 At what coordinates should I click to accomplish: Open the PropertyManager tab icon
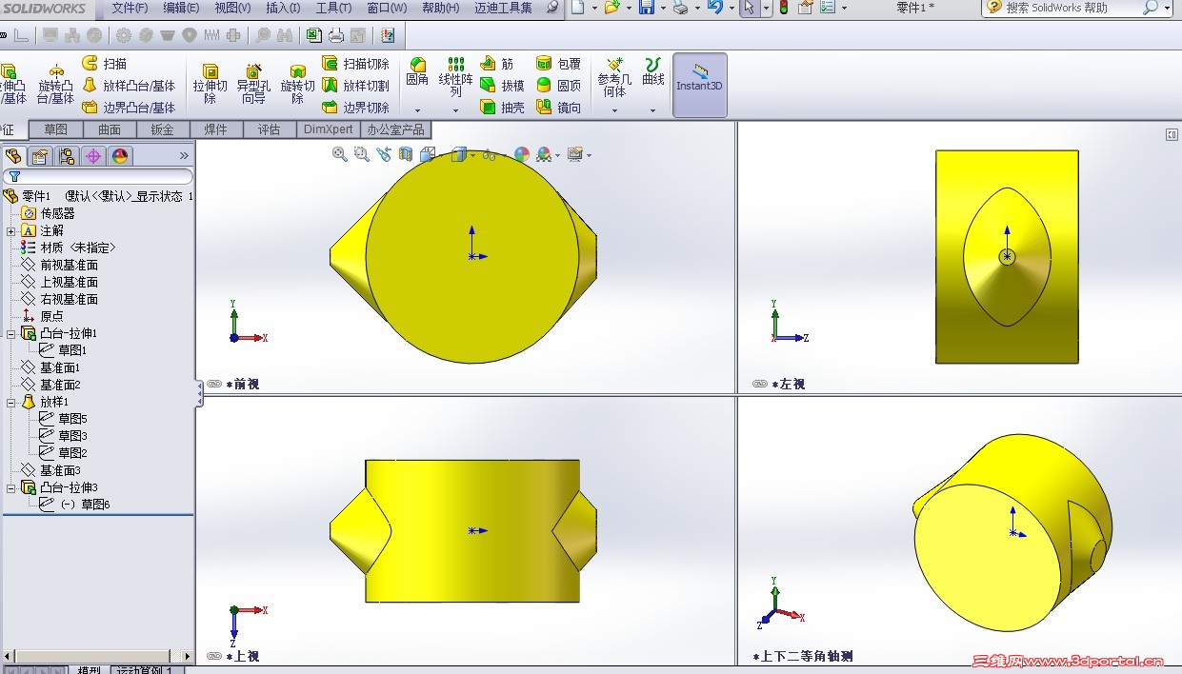pos(39,156)
